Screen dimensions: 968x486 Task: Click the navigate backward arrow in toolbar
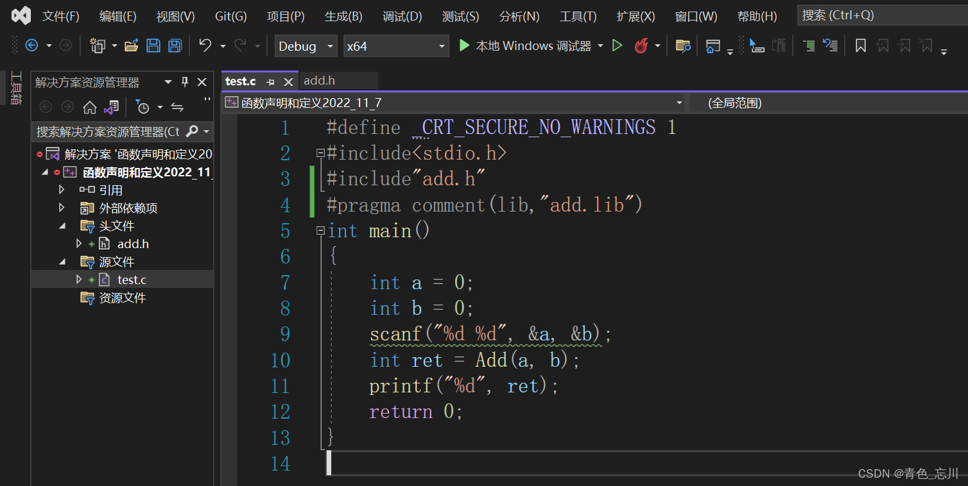click(31, 46)
